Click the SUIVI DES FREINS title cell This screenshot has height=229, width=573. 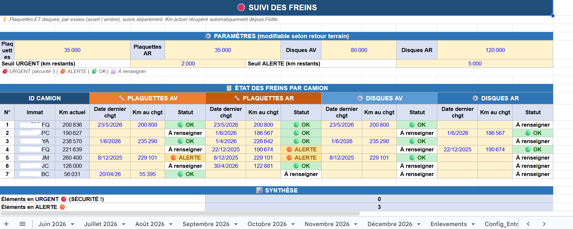point(276,8)
